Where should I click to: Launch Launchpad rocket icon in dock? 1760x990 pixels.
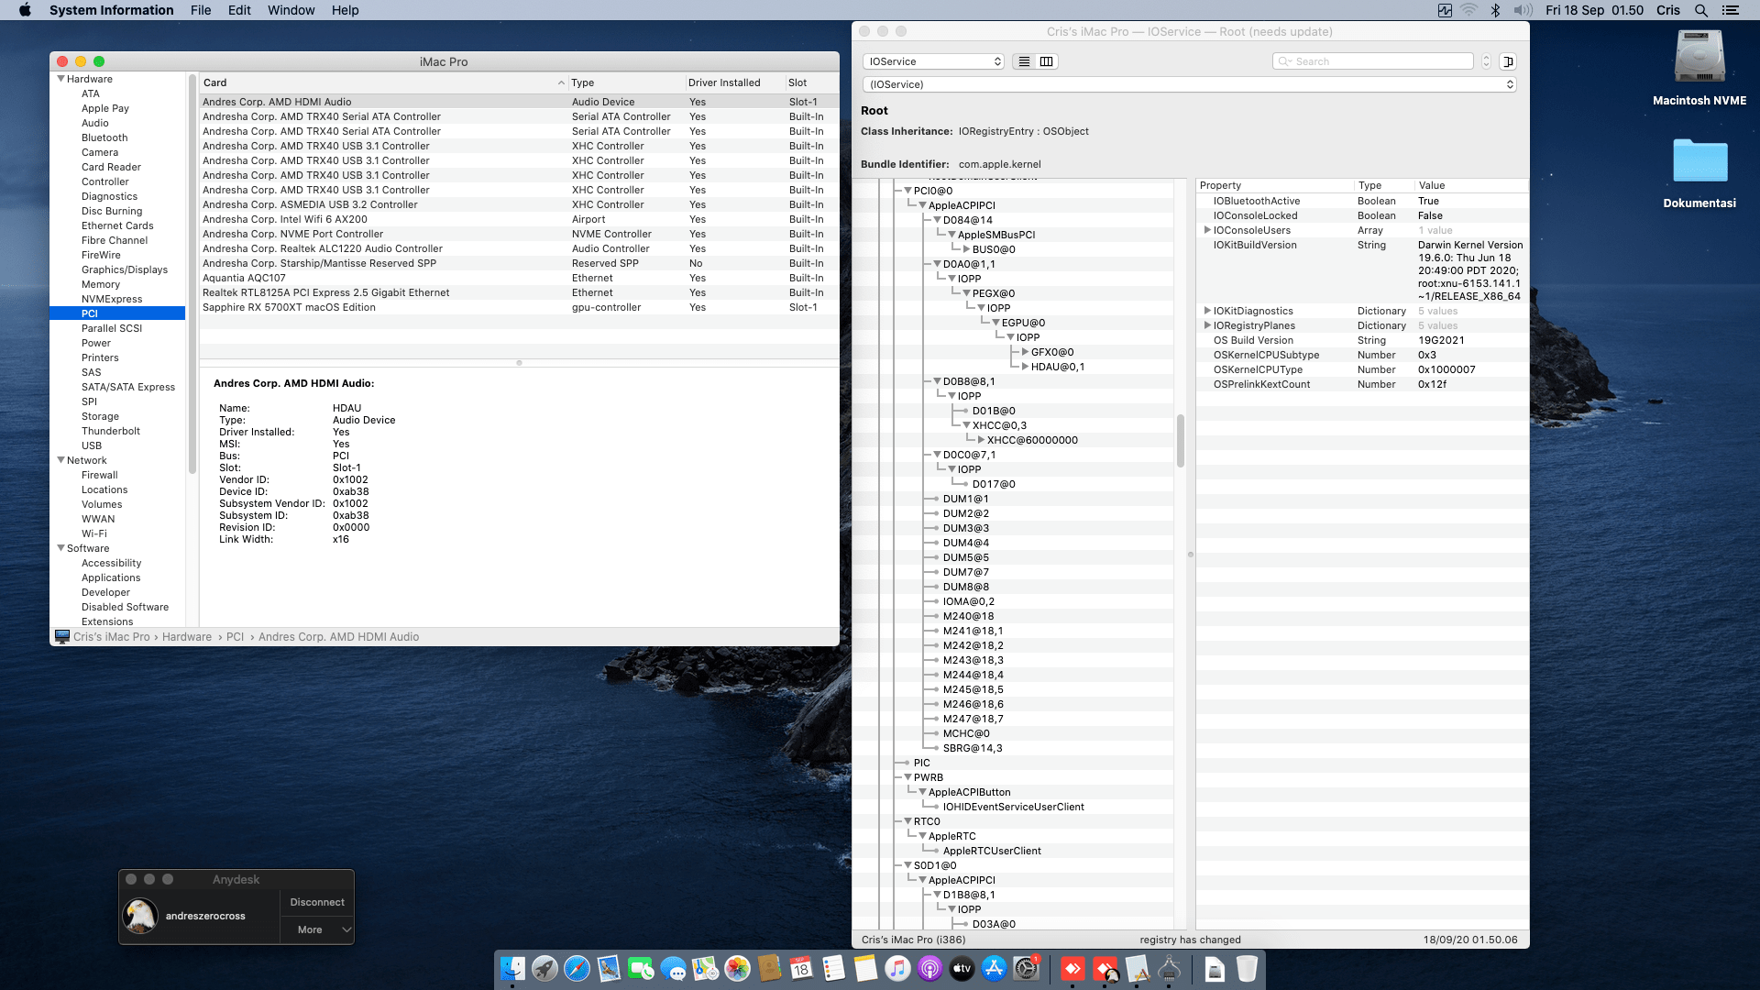544,968
